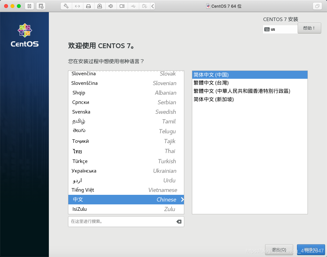Choose 简体中文 (中国) locale
Image resolution: width=327 pixels, height=257 pixels.
(x=250, y=75)
